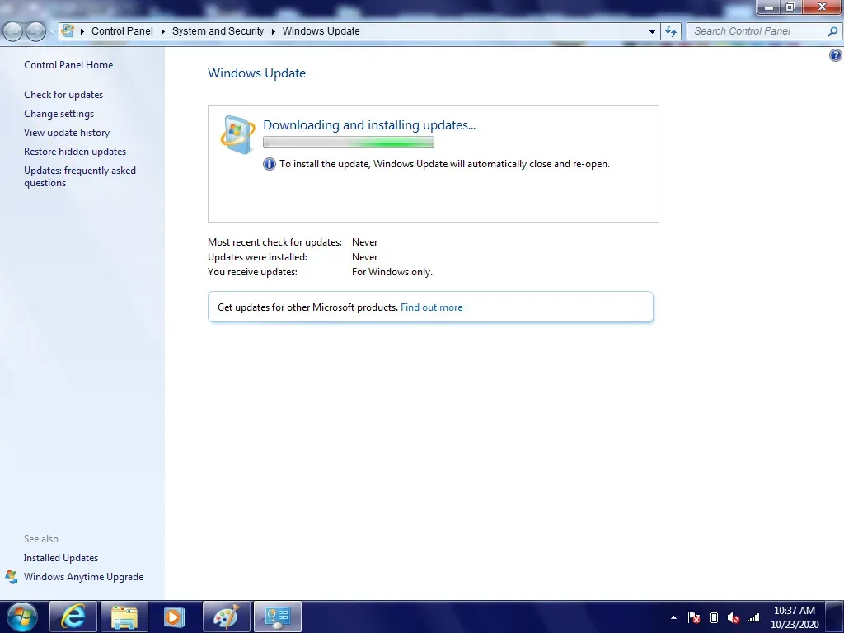This screenshot has width=844, height=633.
Task: Open Windows Media Player from taskbar
Action: [175, 617]
